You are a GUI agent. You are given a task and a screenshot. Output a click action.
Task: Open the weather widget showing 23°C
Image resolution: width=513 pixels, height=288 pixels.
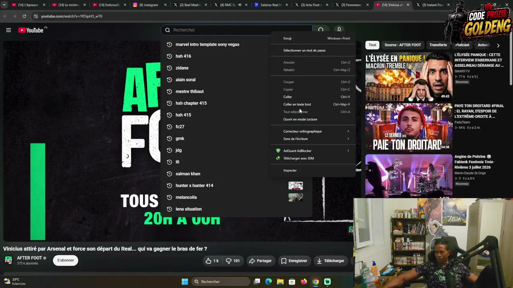click(15, 282)
